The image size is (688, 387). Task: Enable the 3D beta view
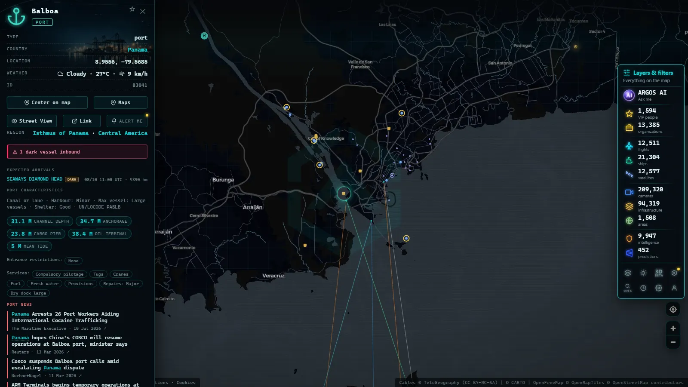pos(659,273)
